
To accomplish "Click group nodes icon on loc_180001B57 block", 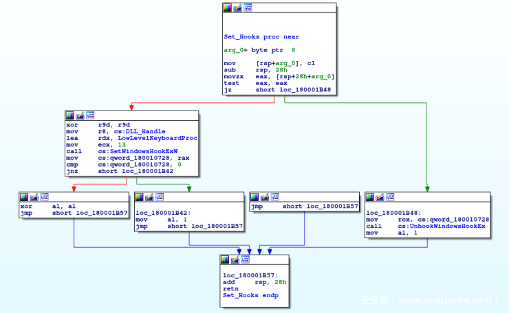I will (x=246, y=259).
